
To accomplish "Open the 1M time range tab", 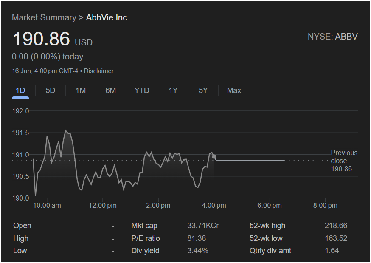I will tap(81, 90).
